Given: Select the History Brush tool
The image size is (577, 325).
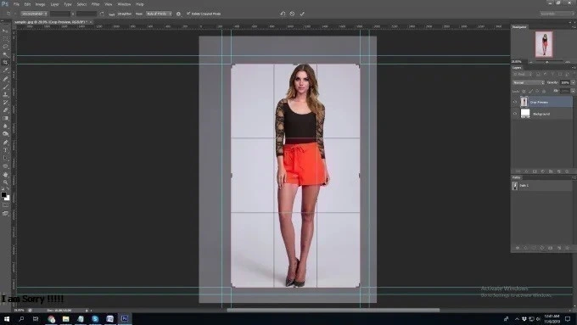Looking at the screenshot, I should (x=6, y=103).
